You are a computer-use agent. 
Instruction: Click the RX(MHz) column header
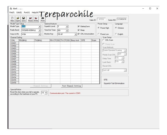tap(26, 40)
